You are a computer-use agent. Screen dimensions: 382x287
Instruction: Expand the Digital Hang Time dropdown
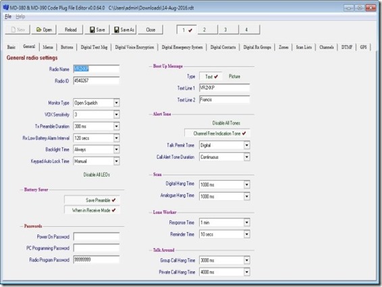(x=247, y=185)
